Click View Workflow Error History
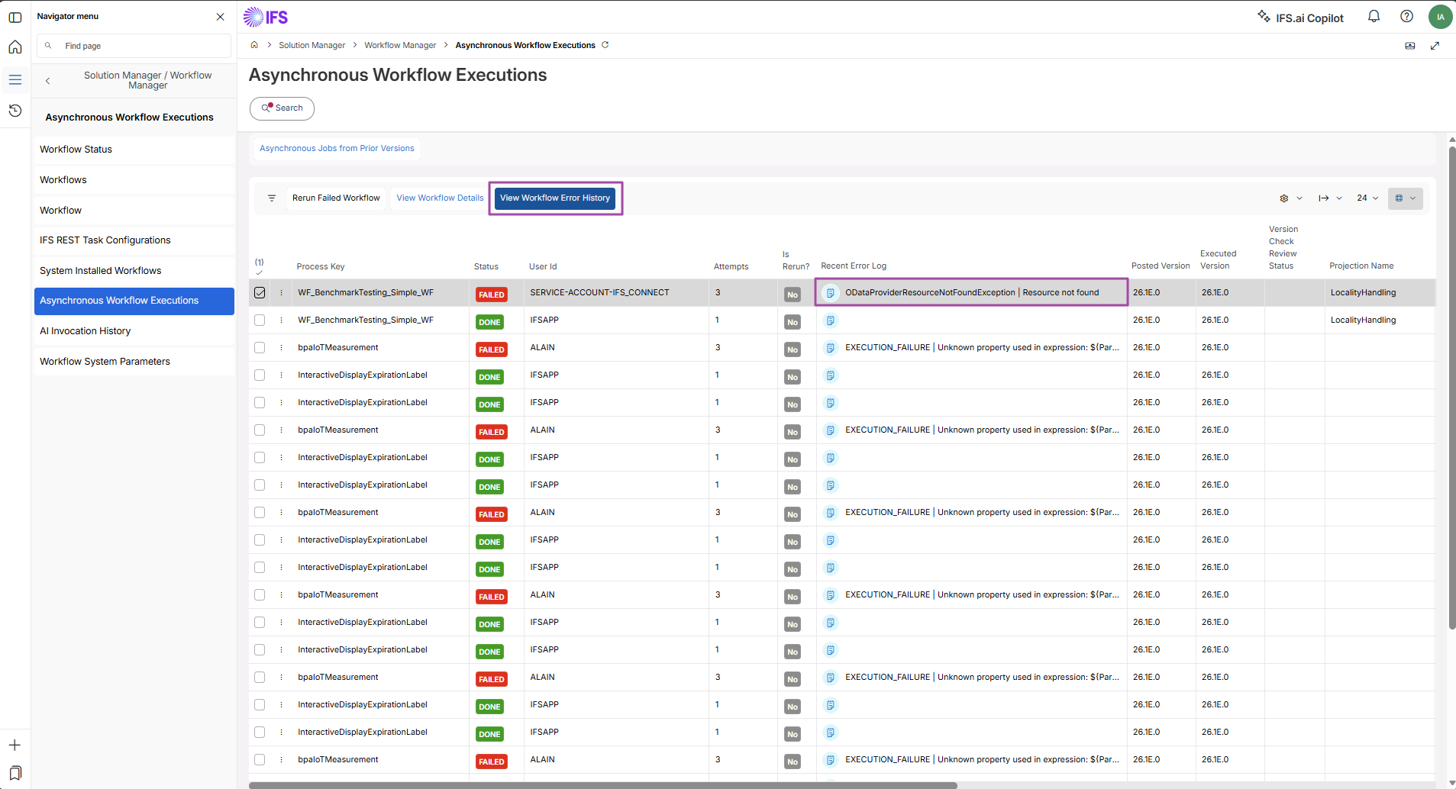Screen dimensions: 1456x789 (555, 198)
